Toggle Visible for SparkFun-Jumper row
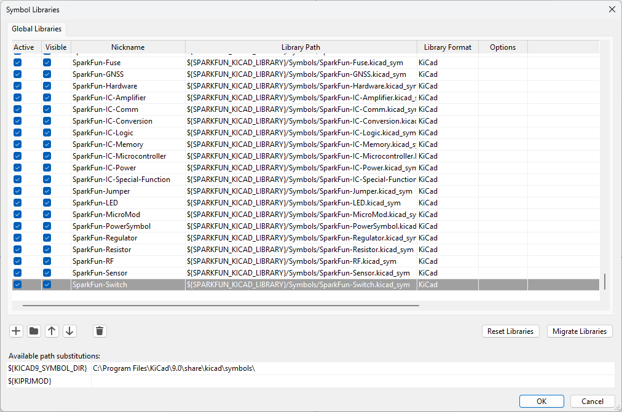This screenshot has height=412, width=622. pos(47,191)
